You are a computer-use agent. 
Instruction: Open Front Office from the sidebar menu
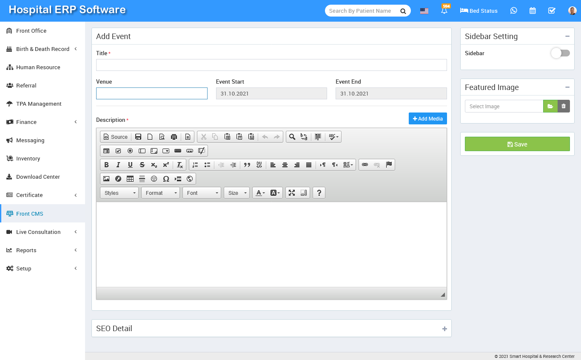pos(31,31)
